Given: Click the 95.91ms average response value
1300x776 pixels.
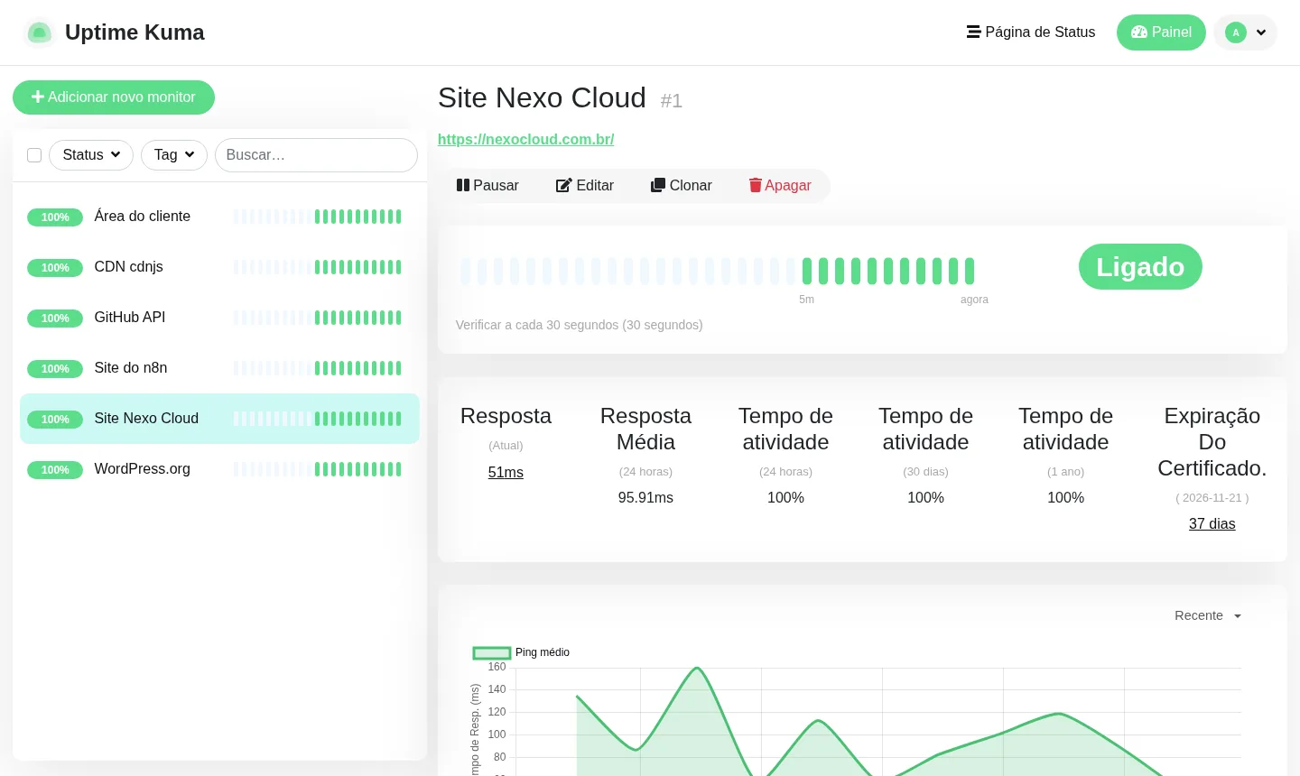Looking at the screenshot, I should click(645, 497).
